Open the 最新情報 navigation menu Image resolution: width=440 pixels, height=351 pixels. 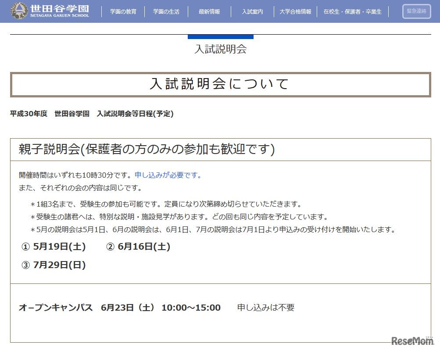(x=209, y=12)
